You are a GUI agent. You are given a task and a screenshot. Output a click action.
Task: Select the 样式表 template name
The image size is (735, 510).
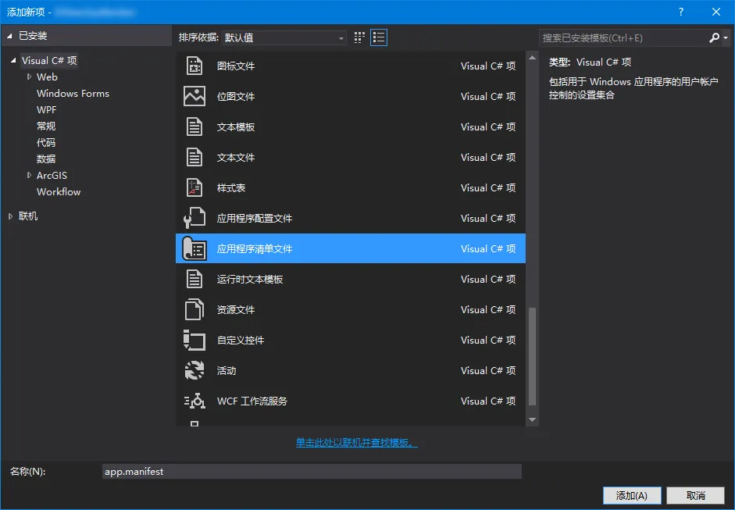click(x=231, y=188)
